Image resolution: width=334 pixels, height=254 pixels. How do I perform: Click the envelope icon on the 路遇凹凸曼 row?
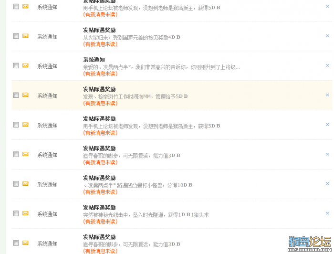tap(25, 183)
